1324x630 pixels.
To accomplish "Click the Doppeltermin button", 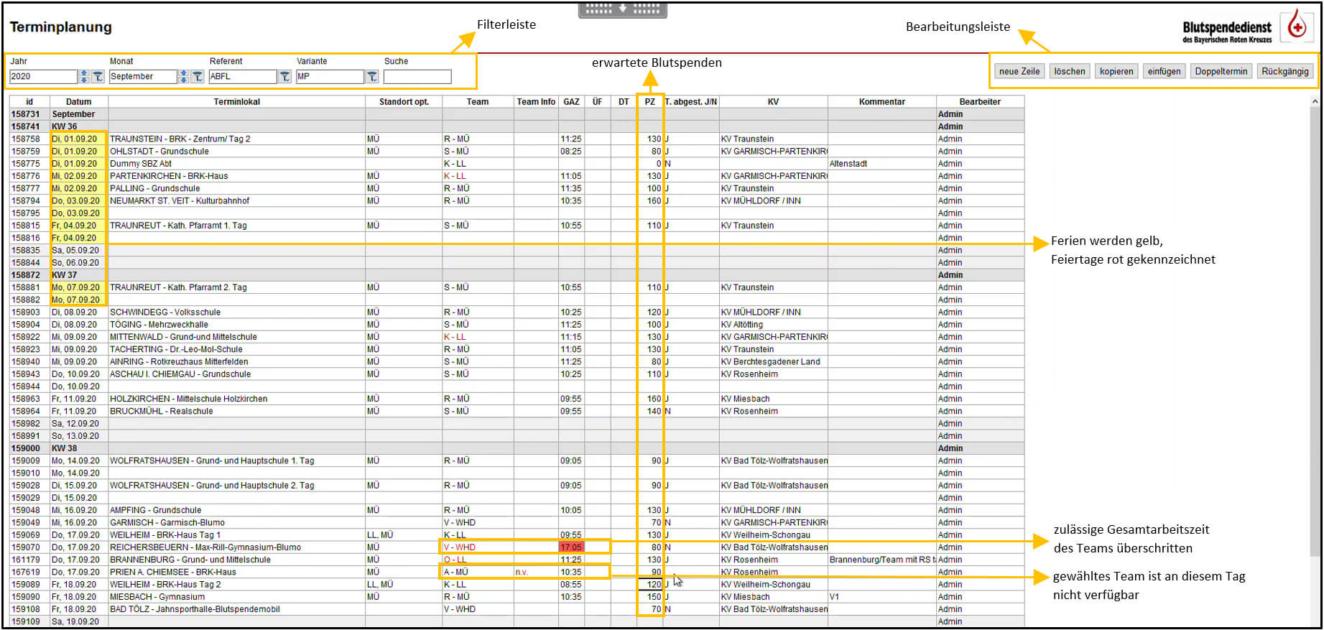I will click(x=1221, y=71).
